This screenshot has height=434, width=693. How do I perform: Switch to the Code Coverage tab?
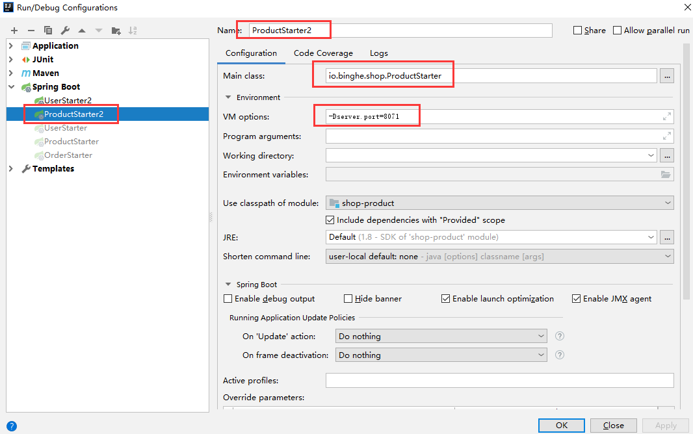click(323, 53)
